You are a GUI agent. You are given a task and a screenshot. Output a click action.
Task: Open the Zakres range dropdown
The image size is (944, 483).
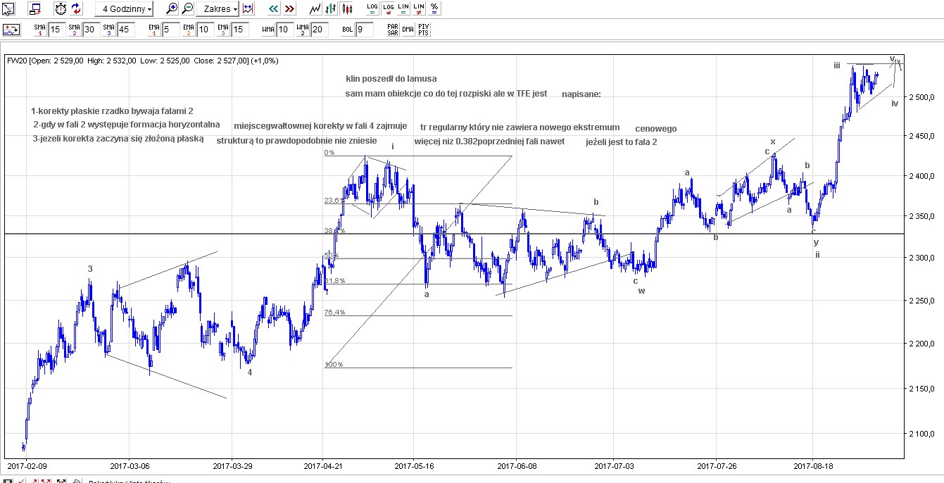pyautogui.click(x=217, y=9)
